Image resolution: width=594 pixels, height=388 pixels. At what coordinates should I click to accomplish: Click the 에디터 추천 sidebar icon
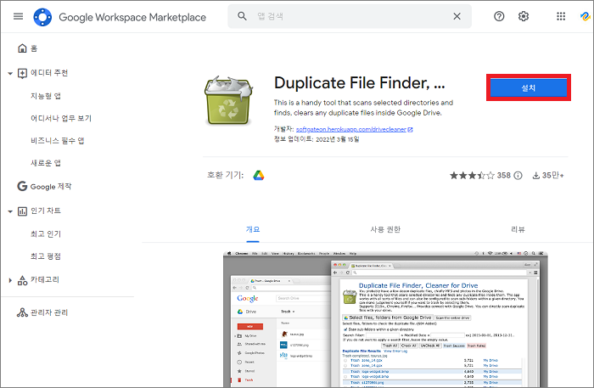22,73
